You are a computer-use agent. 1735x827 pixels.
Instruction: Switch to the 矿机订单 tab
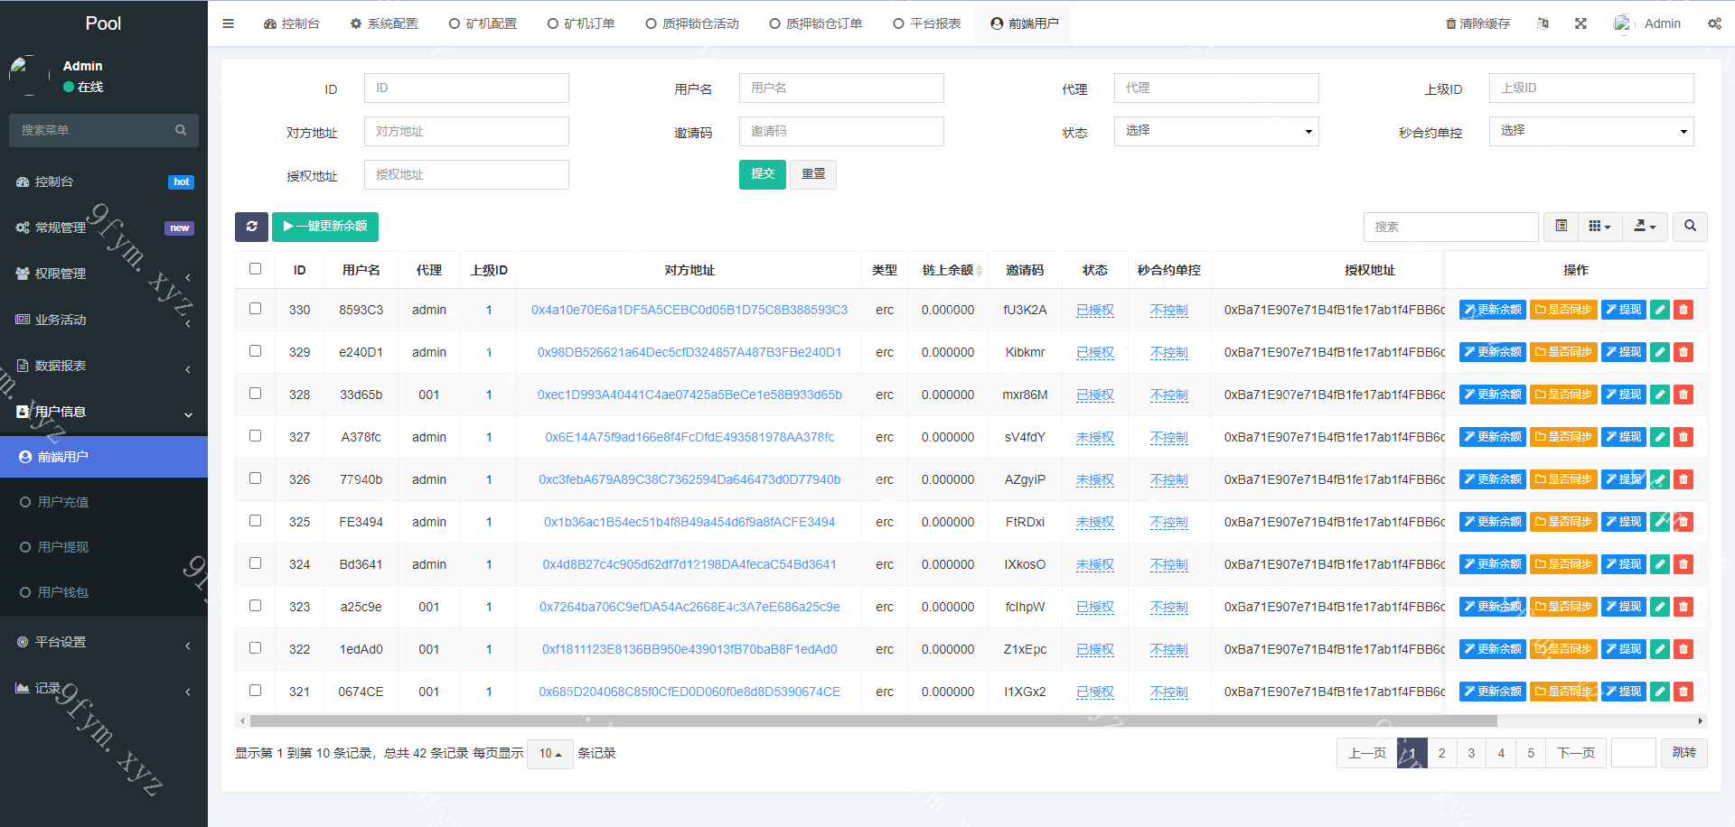pos(581,23)
